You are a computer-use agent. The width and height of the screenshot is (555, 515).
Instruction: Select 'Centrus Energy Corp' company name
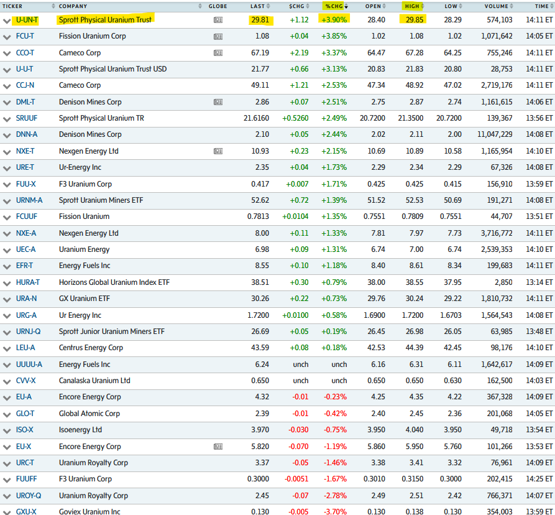pyautogui.click(x=91, y=348)
